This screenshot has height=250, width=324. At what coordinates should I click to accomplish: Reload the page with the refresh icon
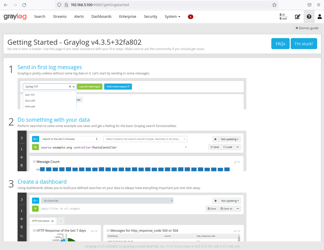click(24, 5)
